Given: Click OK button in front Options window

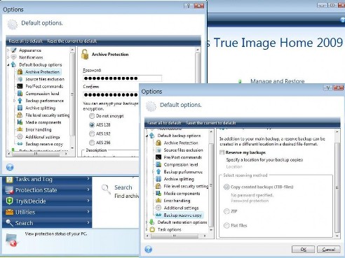Looking at the screenshot, I should 303,250.
